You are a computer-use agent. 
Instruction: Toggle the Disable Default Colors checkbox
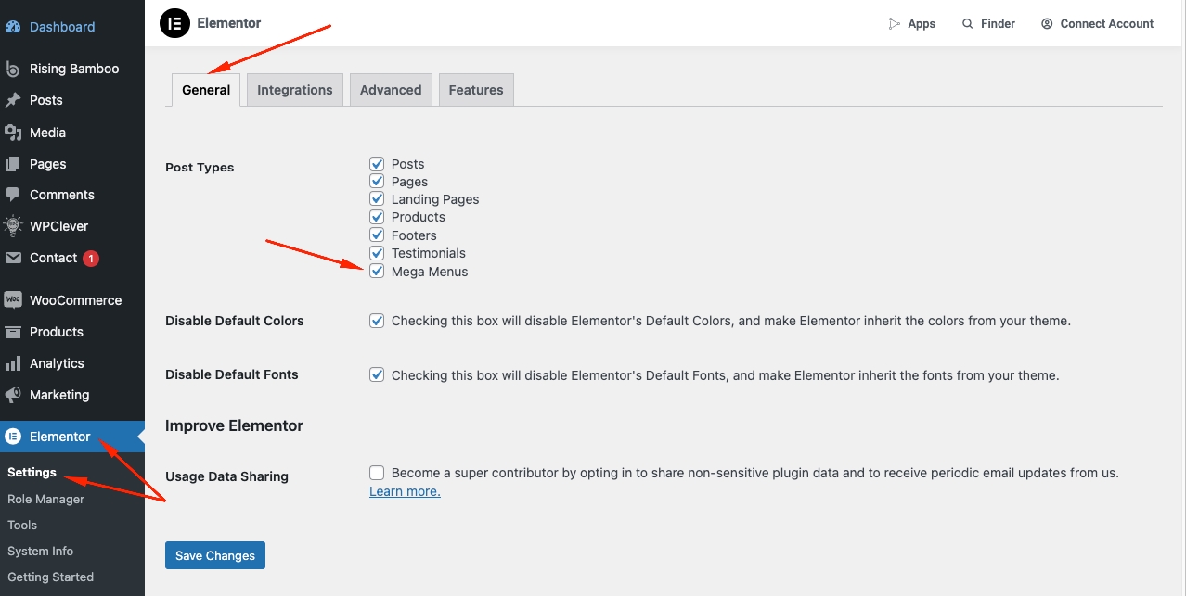tap(377, 321)
